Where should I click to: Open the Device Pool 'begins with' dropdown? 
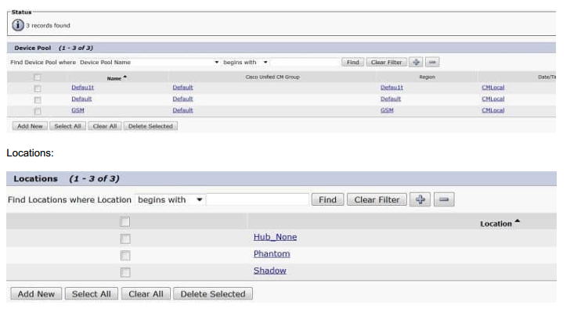[x=245, y=63]
